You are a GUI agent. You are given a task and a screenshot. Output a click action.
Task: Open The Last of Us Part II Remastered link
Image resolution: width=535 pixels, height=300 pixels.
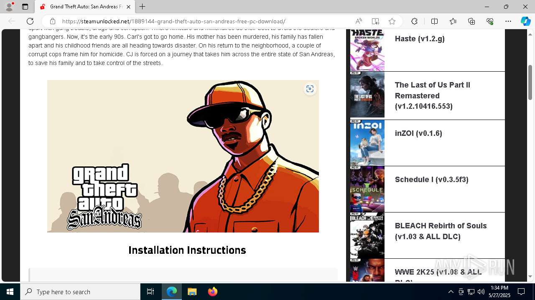(433, 95)
